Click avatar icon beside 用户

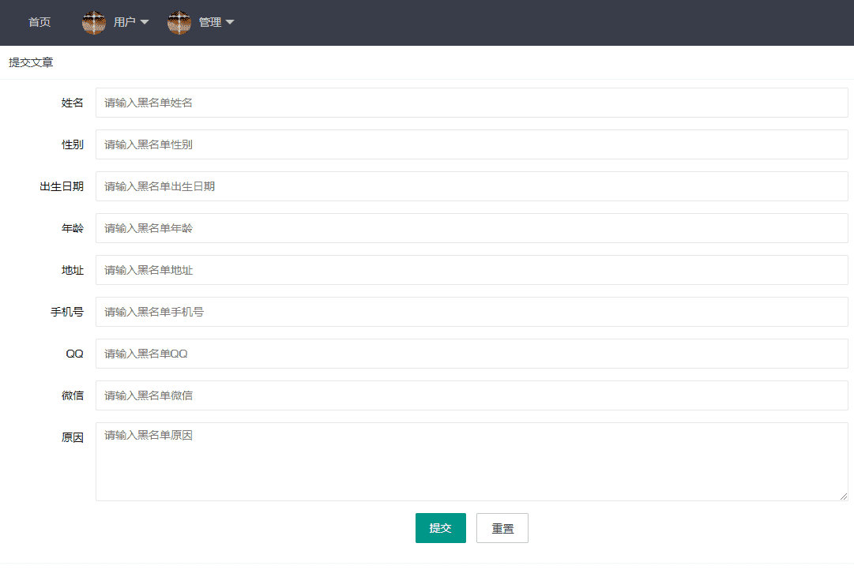pyautogui.click(x=94, y=22)
